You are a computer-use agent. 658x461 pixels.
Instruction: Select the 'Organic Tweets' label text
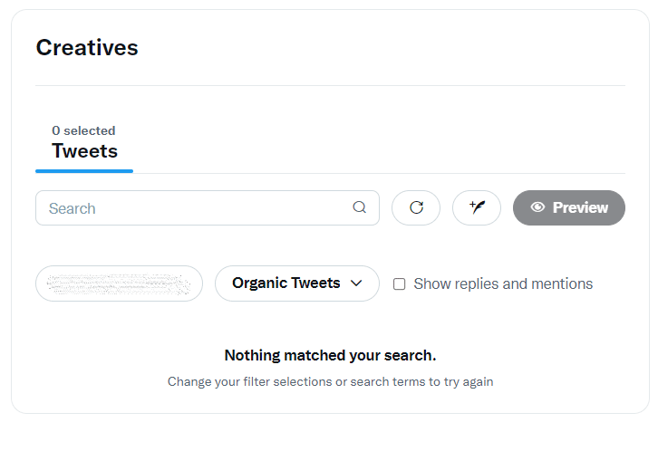[286, 283]
